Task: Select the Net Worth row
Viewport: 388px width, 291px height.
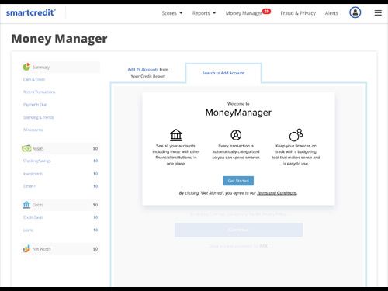Action: [60, 249]
